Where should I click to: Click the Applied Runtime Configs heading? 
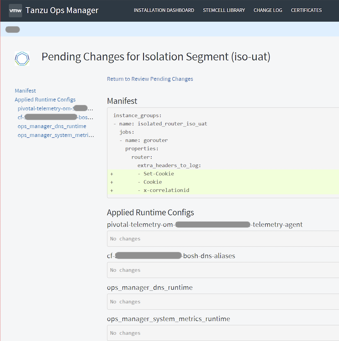tap(150, 212)
